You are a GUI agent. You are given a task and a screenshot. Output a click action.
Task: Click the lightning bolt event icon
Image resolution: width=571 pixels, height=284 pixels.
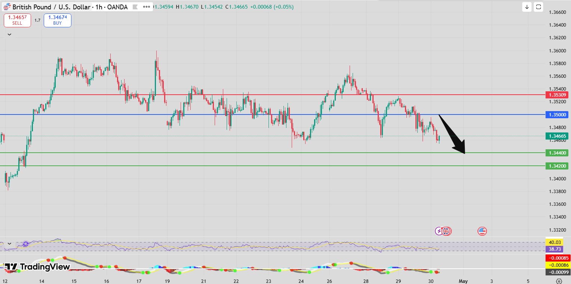point(439,231)
